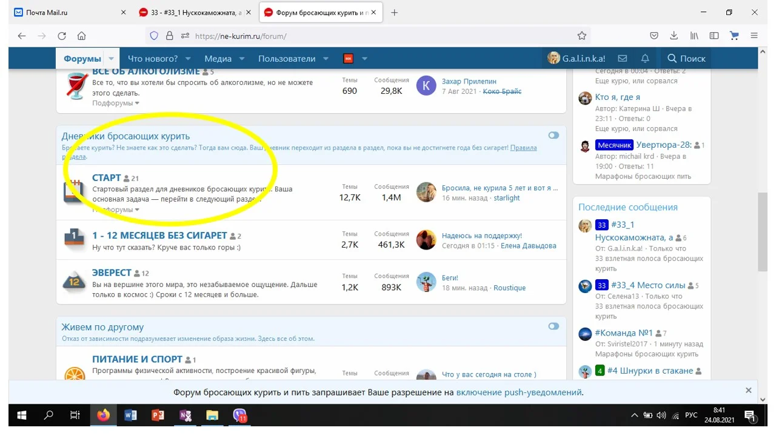This screenshot has width=776, height=436.
Task: Dismiss the push notification banner
Action: (x=748, y=391)
